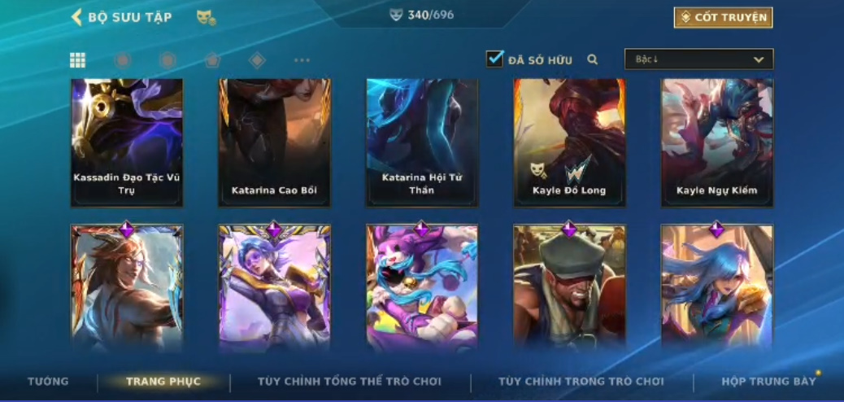This screenshot has height=402, width=844.
Task: Open Tùy Chỉnh Trong Trò Chơi tab
Action: pyautogui.click(x=581, y=382)
